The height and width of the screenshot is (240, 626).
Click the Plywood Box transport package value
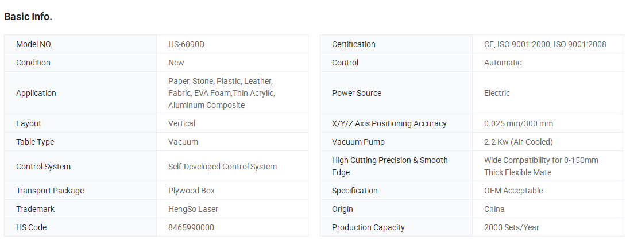tap(191, 191)
